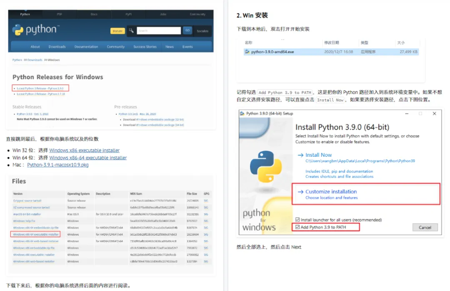Open the Jobs top-bar tab

click(x=163, y=14)
